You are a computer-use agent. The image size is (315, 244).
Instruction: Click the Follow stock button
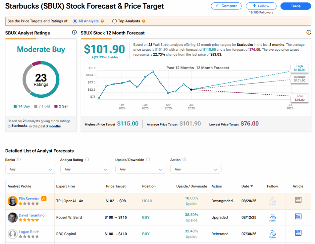[x=261, y=6]
